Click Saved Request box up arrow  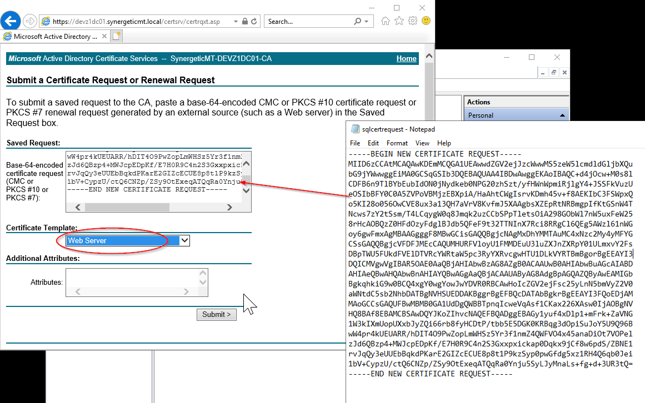click(x=247, y=164)
